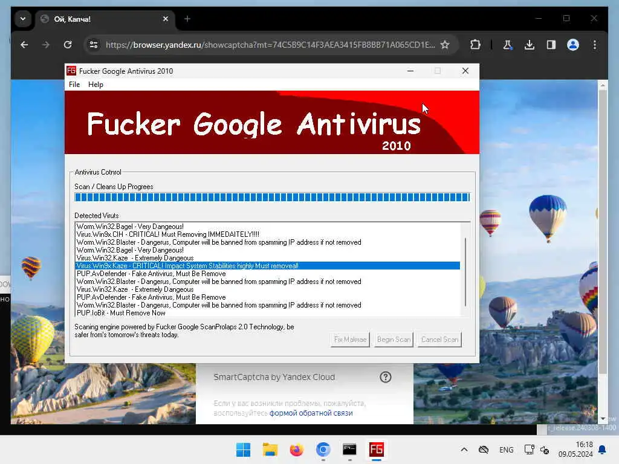This screenshot has width=619, height=464.
Task: Minimize the antivirus window
Action: pyautogui.click(x=410, y=71)
